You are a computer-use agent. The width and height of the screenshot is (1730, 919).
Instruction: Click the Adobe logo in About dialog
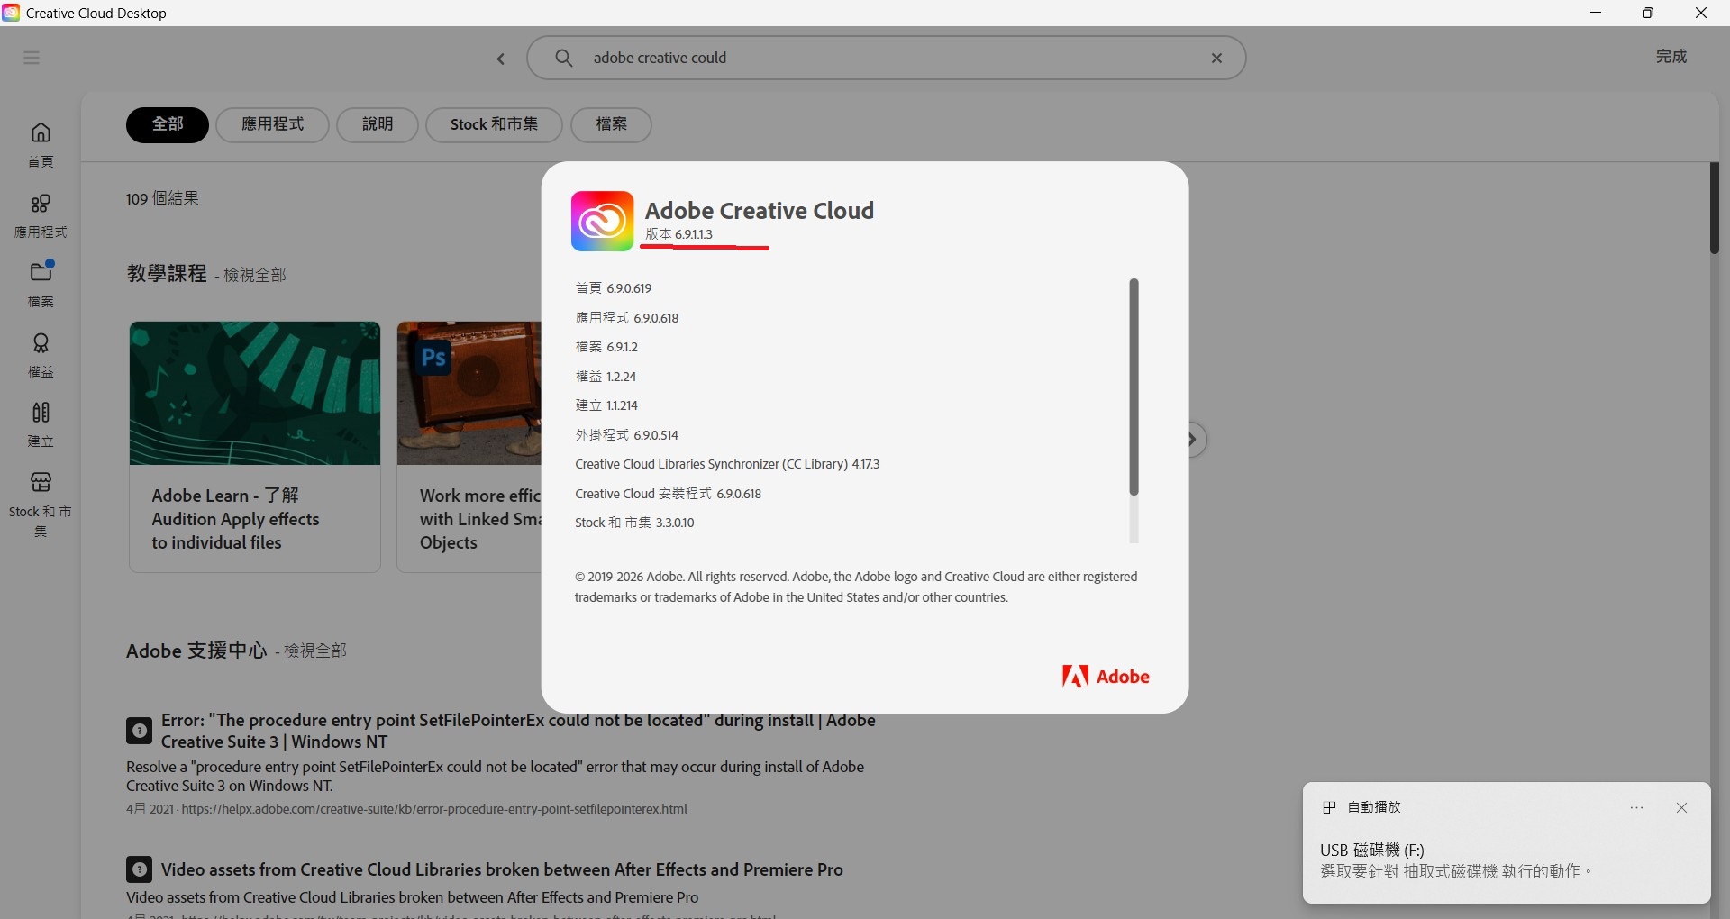1106,677
